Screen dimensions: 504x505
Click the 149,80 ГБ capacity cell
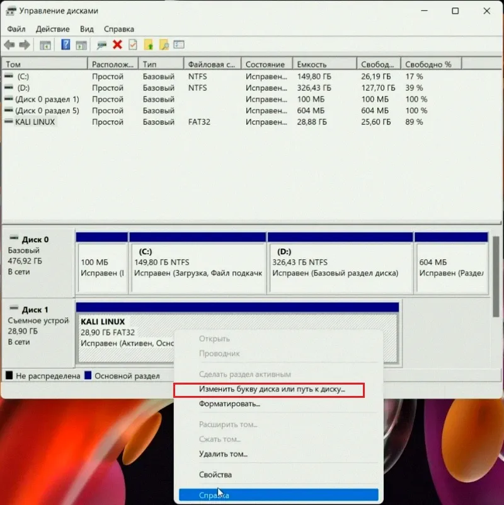(x=314, y=77)
